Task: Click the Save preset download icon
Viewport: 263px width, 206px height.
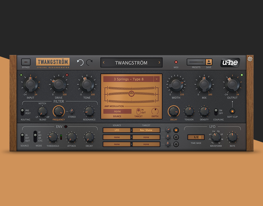Action: click(x=209, y=62)
